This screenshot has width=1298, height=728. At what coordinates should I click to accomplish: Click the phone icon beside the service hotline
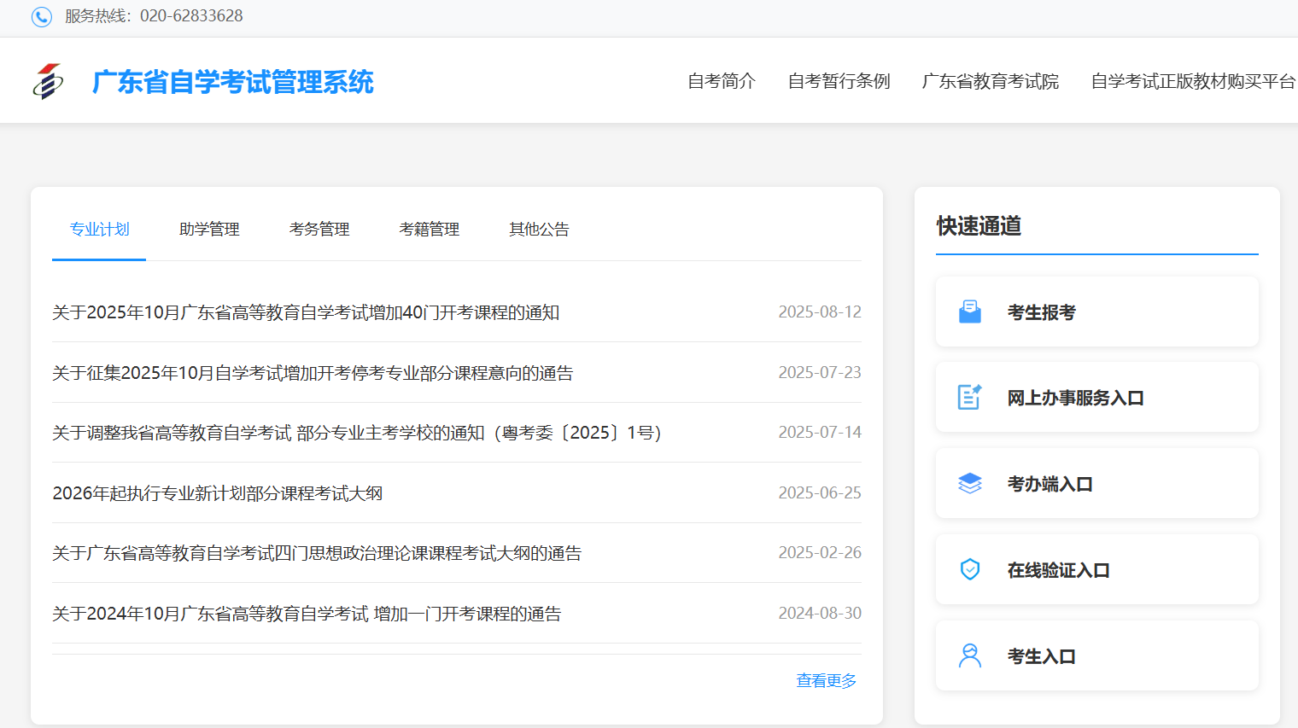coord(42,16)
